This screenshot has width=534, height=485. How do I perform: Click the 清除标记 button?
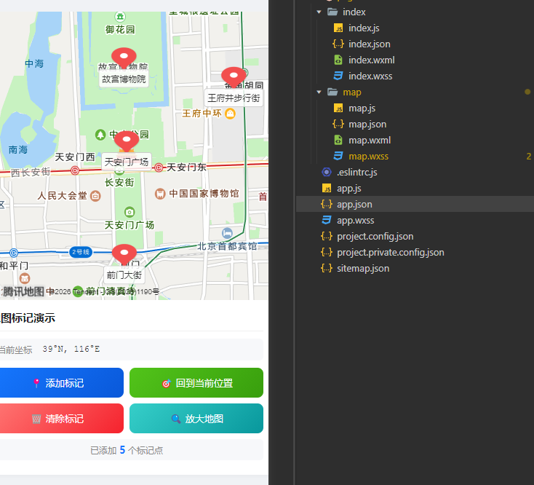coord(62,419)
